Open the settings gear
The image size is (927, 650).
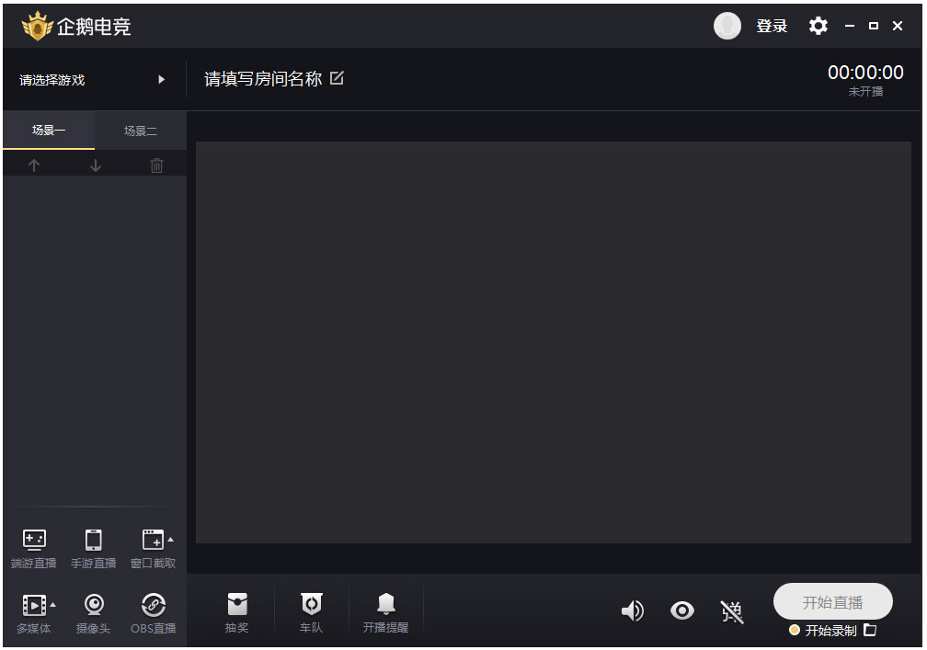pos(818,26)
